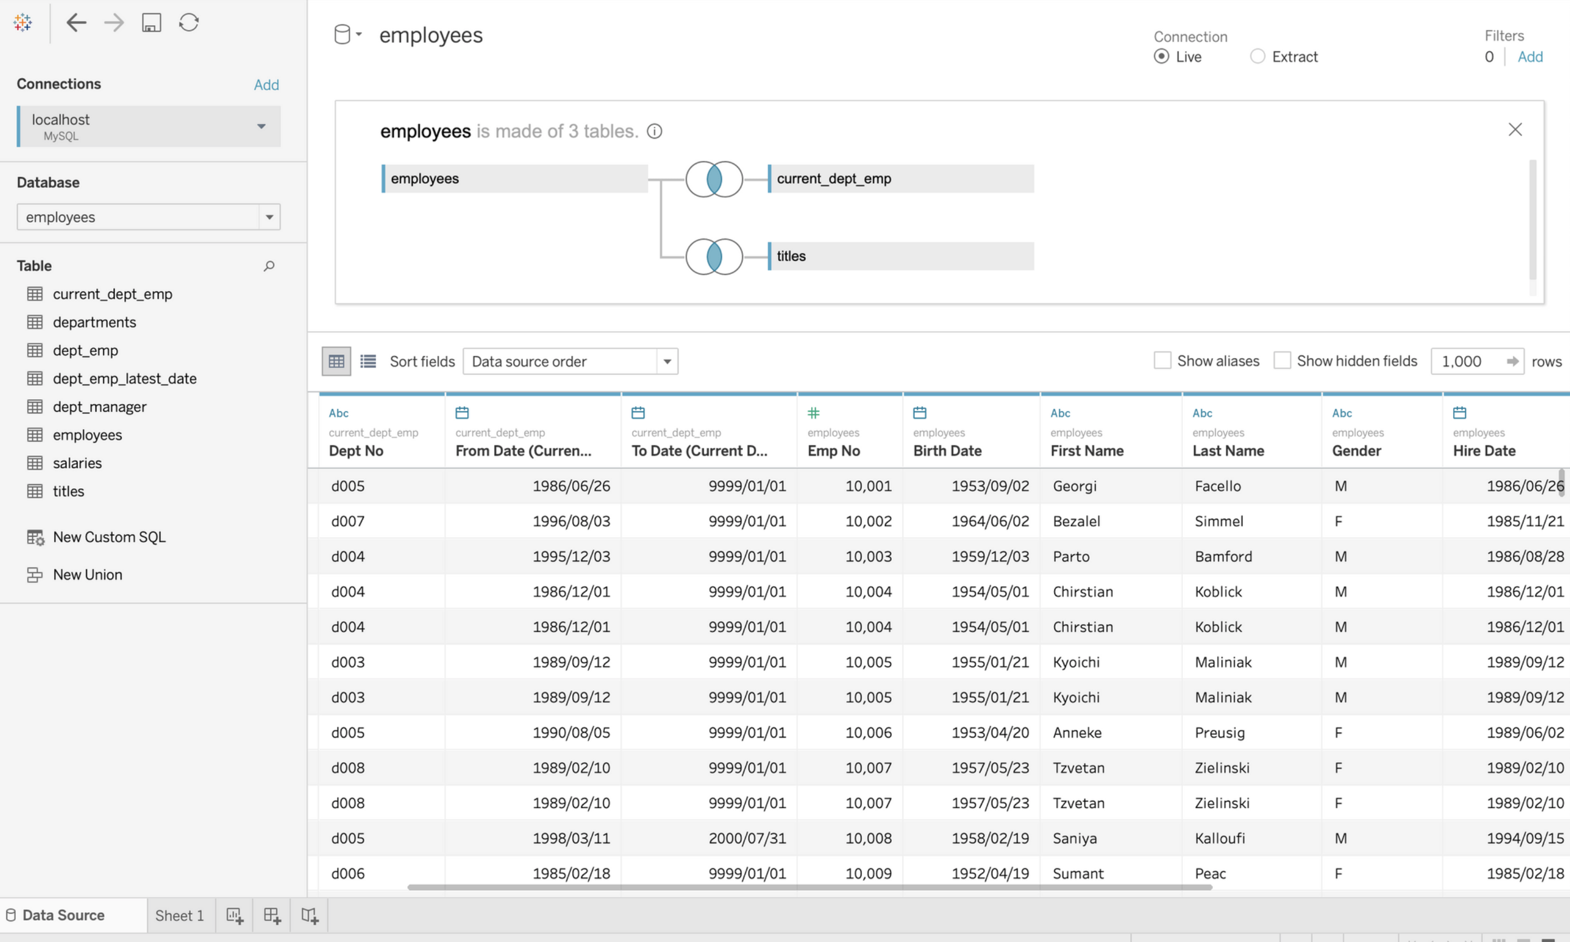Click the Add connection link
This screenshot has height=942, width=1570.
[266, 84]
